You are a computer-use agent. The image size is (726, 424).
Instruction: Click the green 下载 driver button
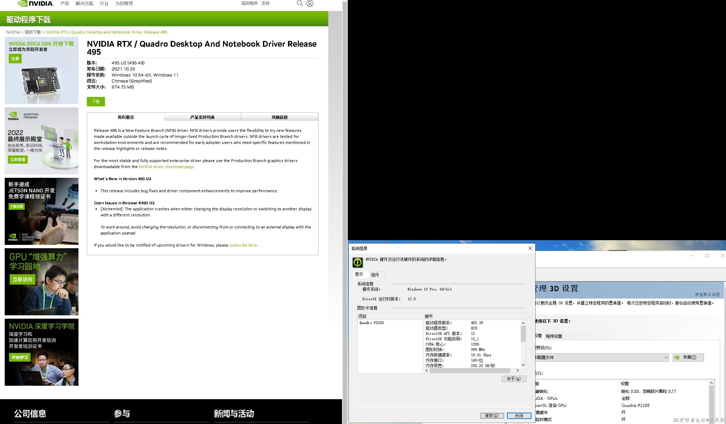(96, 102)
